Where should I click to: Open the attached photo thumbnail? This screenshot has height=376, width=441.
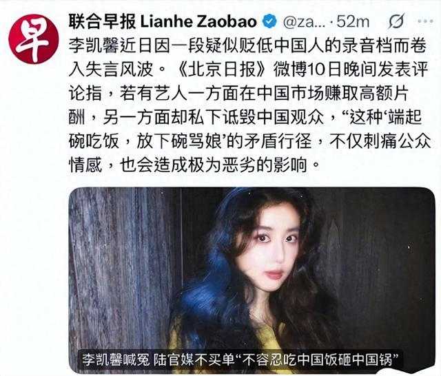252,281
